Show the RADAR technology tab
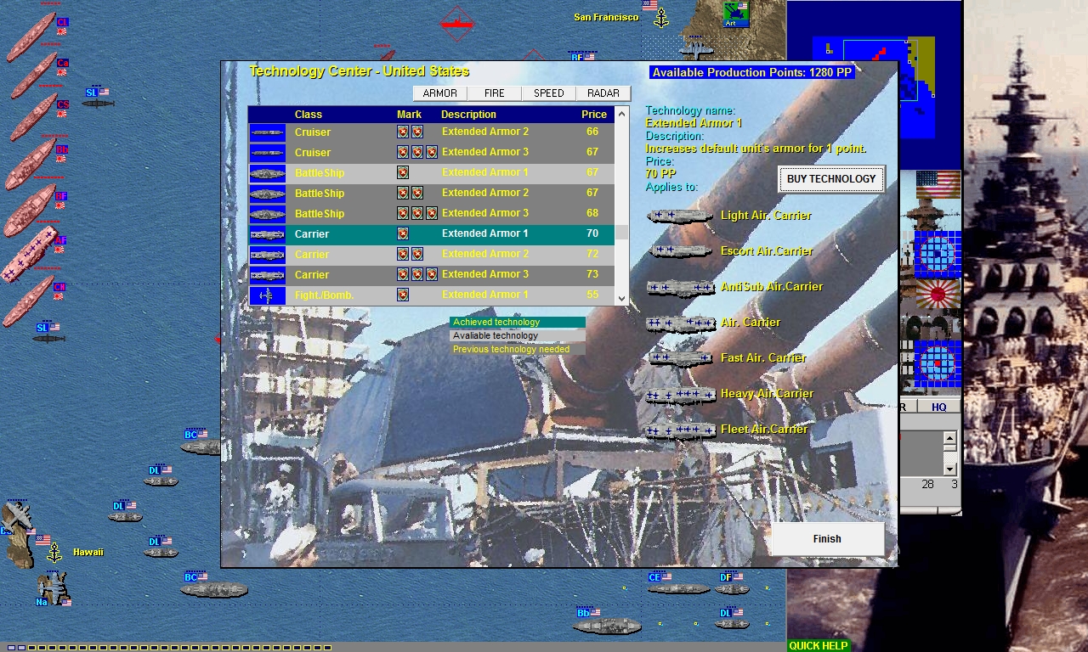 [x=603, y=93]
